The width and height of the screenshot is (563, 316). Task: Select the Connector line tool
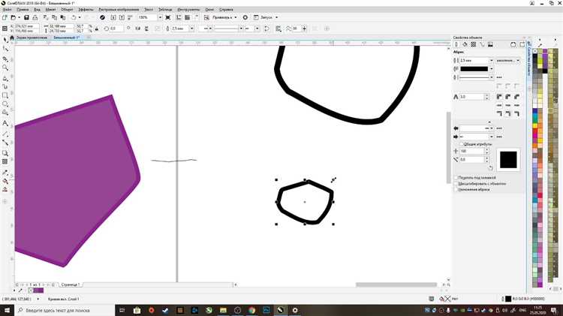5,143
